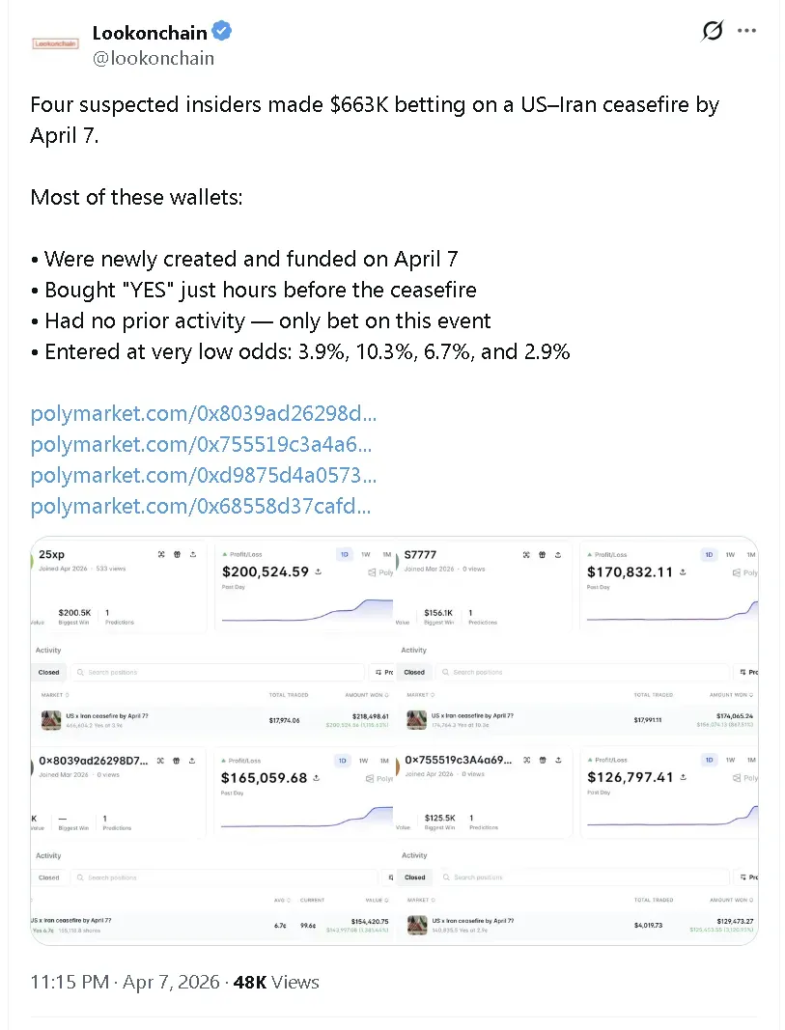Switch the $200,524.59 chart to 1M view
This screenshot has width=785, height=1030.
pyautogui.click(x=386, y=555)
